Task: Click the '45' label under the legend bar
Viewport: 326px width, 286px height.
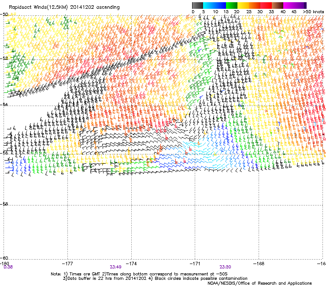Action: [294, 12]
